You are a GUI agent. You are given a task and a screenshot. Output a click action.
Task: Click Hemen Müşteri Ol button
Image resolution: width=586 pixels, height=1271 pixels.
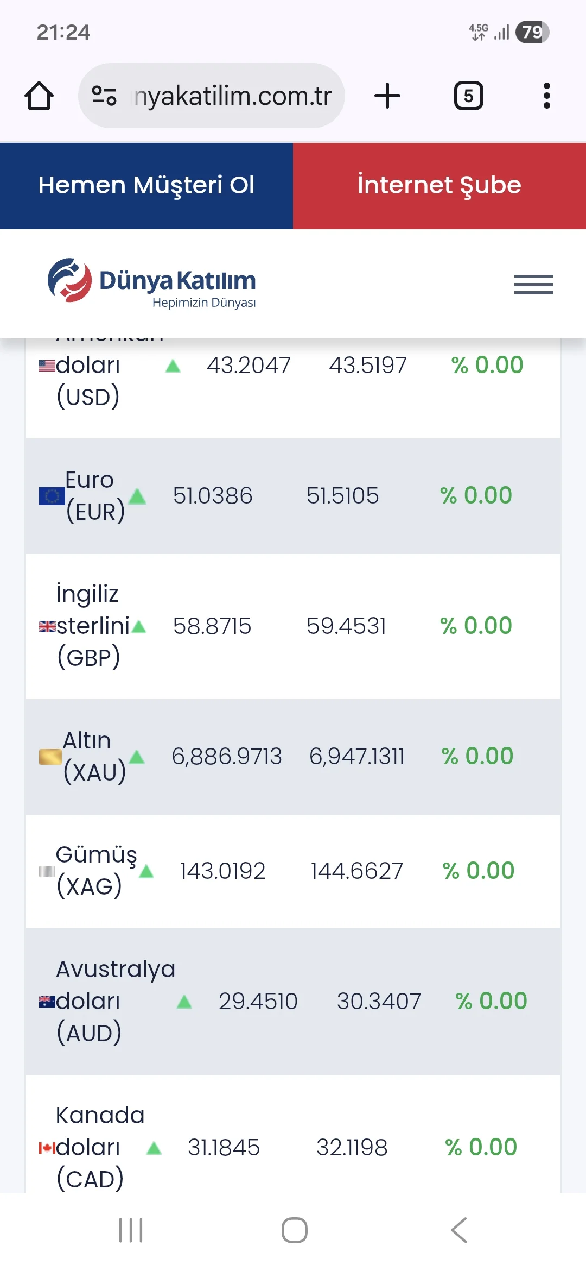pos(146,186)
